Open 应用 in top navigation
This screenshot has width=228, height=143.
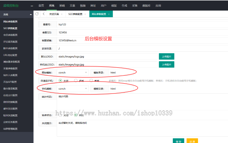point(158,6)
